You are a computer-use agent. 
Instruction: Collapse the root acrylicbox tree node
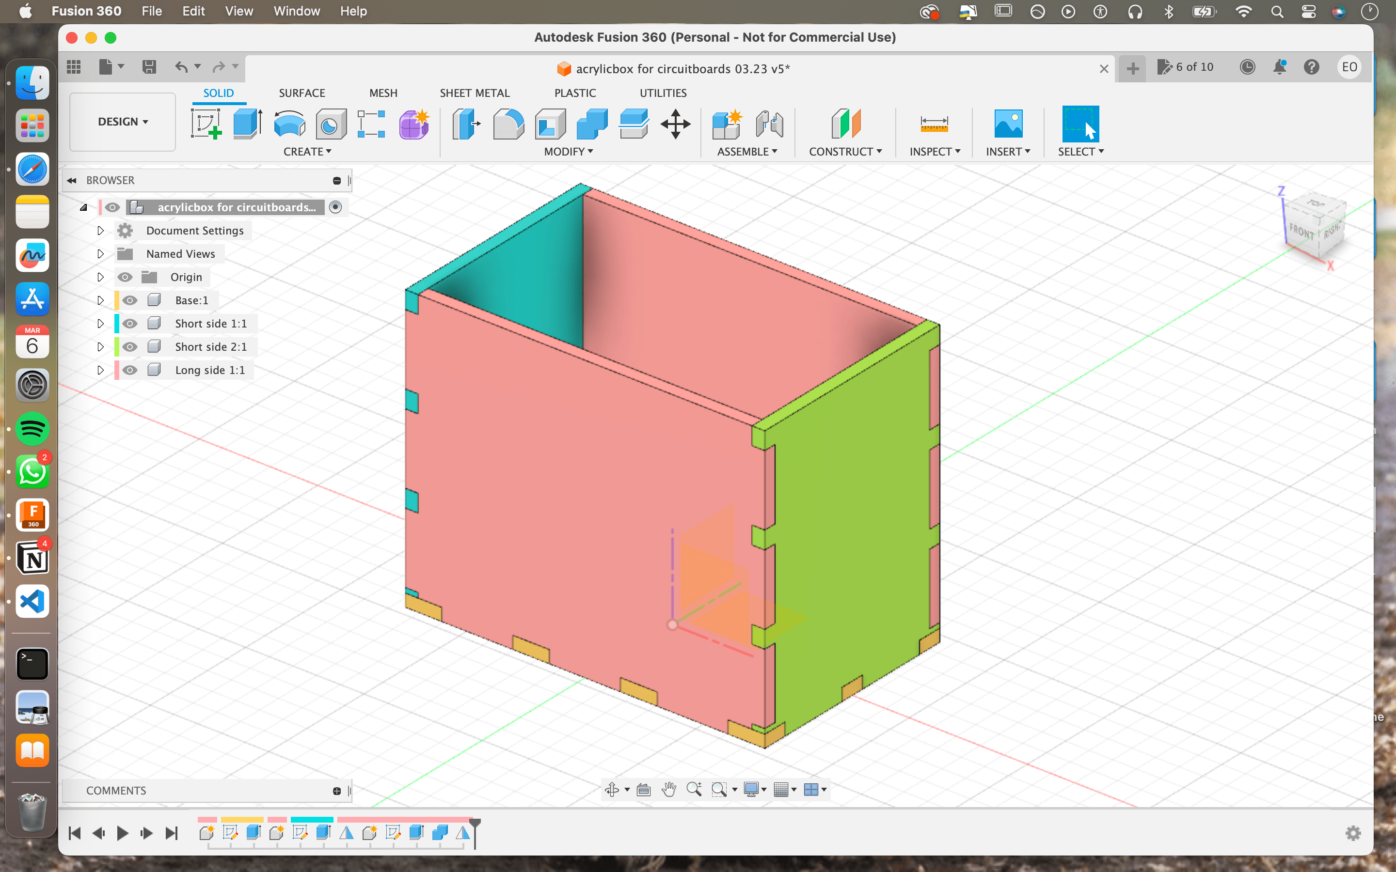84,207
